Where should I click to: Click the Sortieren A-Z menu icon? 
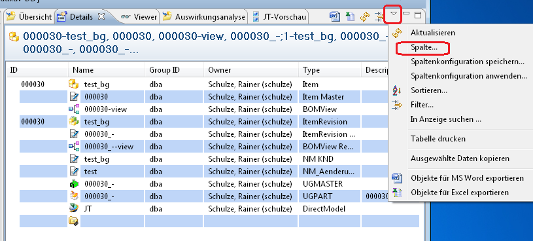coord(397,90)
